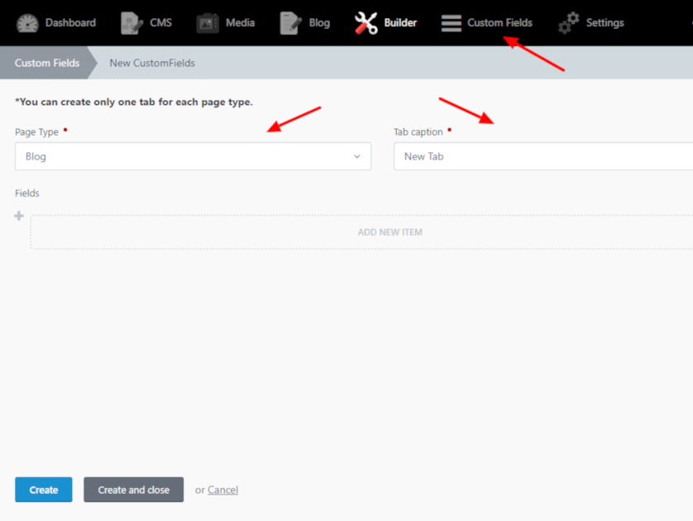
Task: Select the Builder menu label
Action: (400, 22)
